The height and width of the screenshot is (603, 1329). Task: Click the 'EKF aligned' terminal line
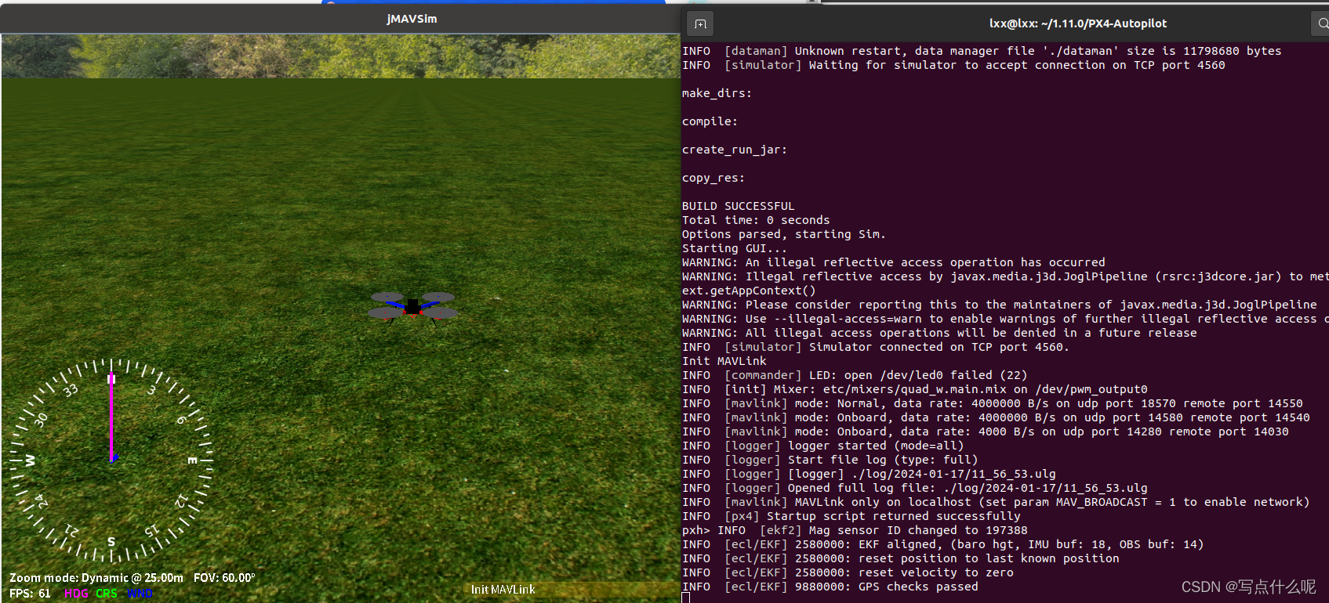click(943, 544)
